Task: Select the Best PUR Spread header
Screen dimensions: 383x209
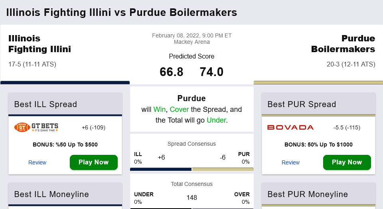Action: tap(302, 104)
